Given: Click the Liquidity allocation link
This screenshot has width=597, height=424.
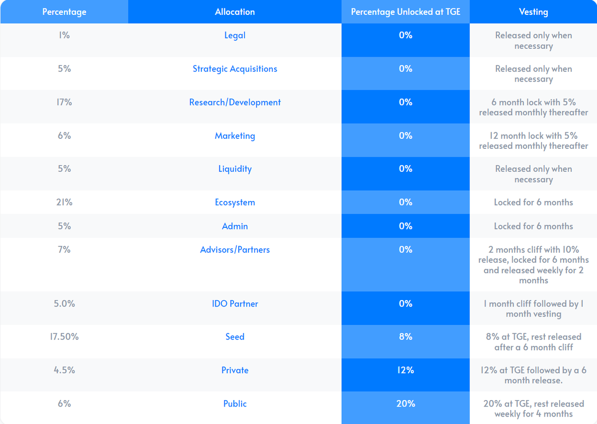Looking at the screenshot, I should [235, 169].
